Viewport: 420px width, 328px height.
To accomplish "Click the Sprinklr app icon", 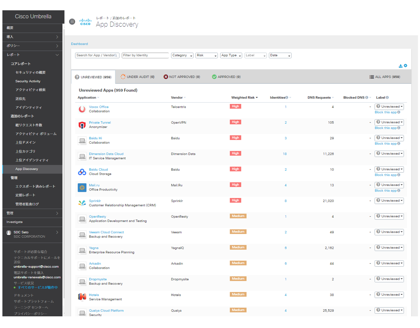I will [82, 203].
